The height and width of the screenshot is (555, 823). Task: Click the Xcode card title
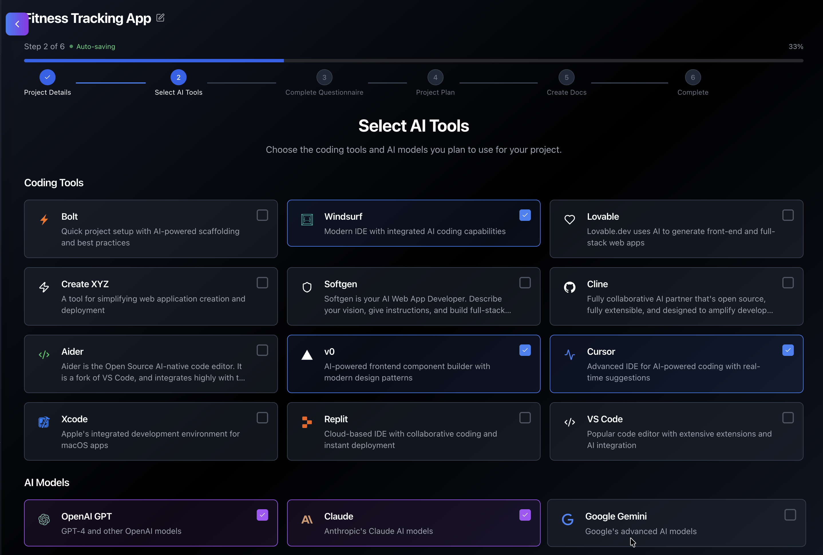click(x=74, y=419)
